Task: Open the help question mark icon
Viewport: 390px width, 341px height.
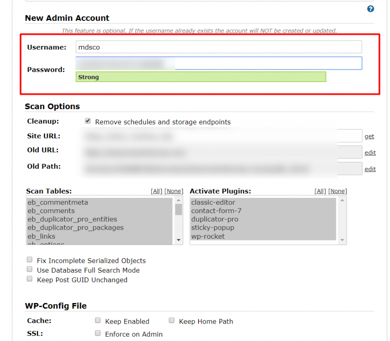Action: (x=370, y=9)
